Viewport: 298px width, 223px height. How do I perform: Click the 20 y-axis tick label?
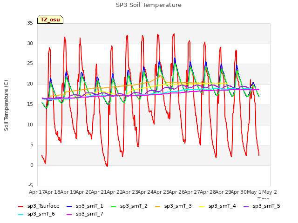tap(30, 84)
